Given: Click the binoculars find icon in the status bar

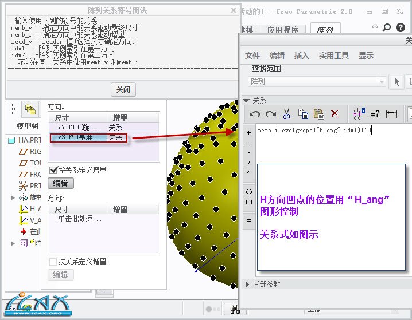Looking at the screenshot, I should [x=235, y=310].
